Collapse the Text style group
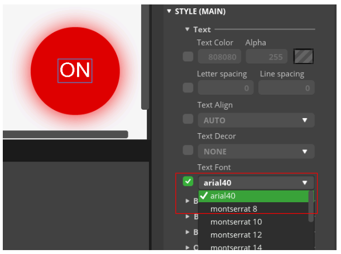341x254 pixels. 188,30
